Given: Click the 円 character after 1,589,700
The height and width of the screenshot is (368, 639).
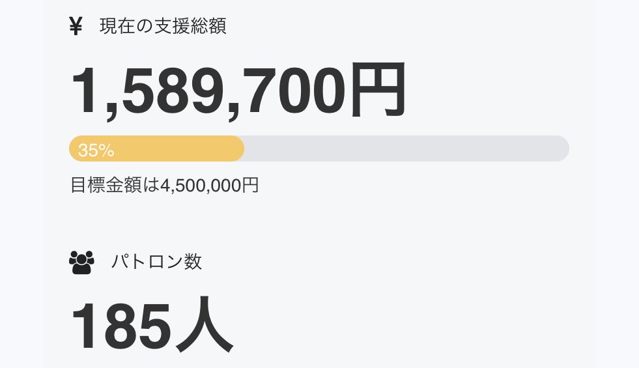Looking at the screenshot, I should (378, 90).
